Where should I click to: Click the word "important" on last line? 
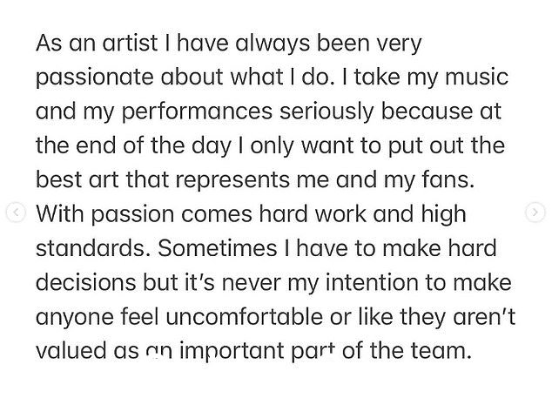pos(232,351)
